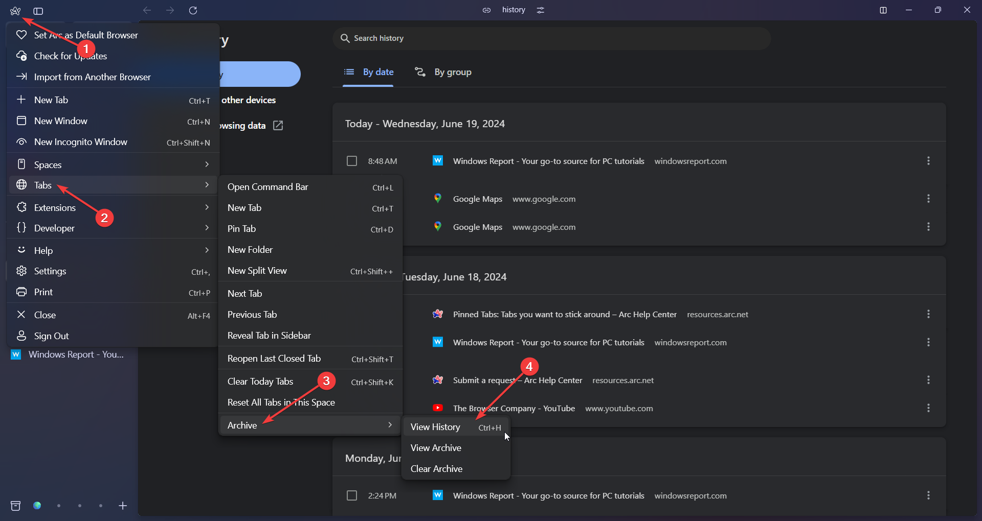The image size is (982, 521).
Task: Open more options for 8:48 AM Windows Report entry
Action: point(928,161)
